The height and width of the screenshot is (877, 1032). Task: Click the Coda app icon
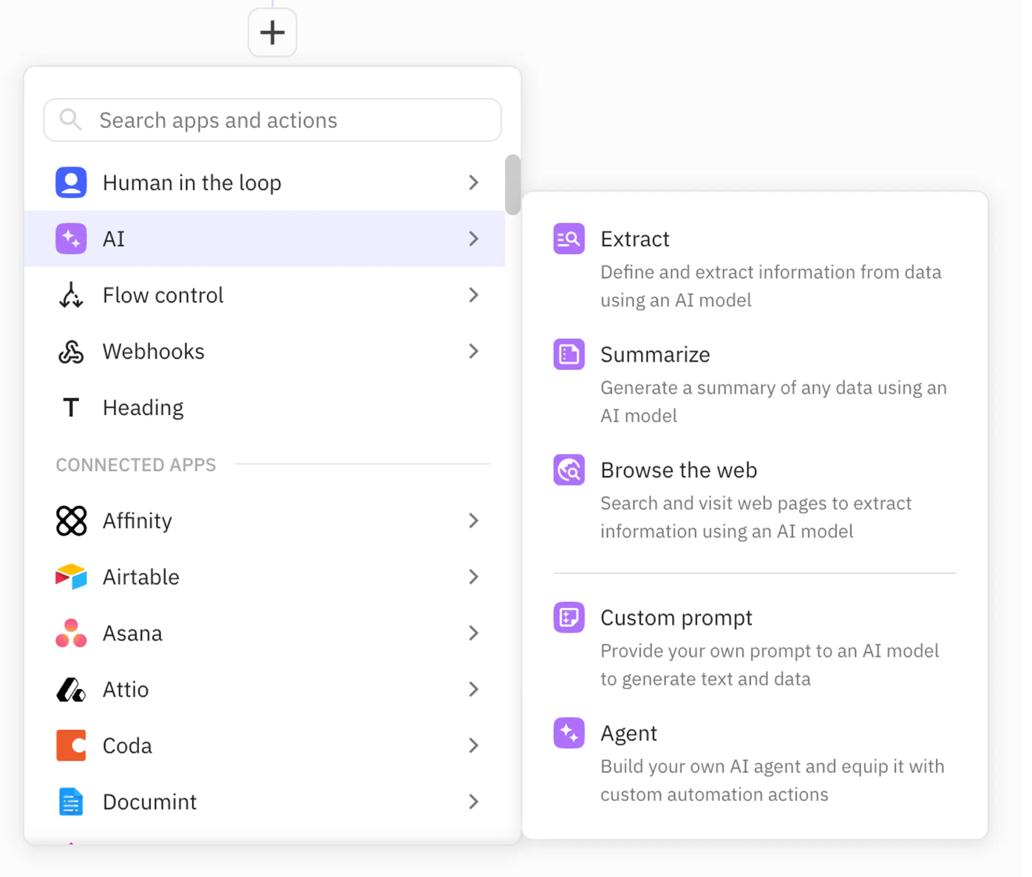tap(71, 745)
